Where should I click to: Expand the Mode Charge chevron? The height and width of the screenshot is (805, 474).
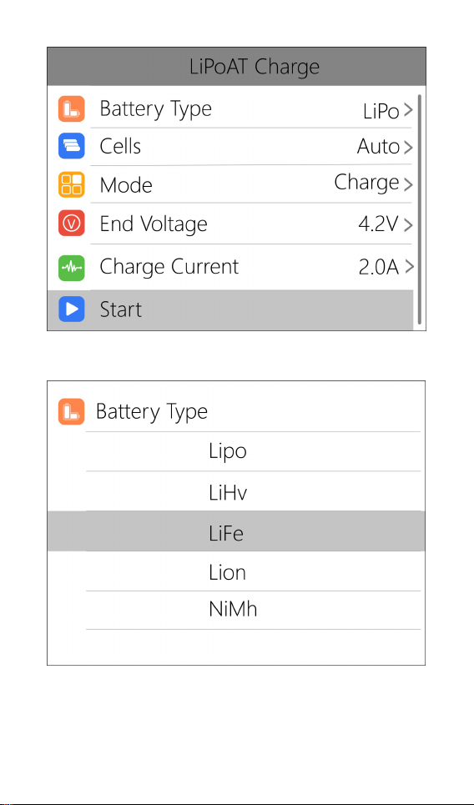tap(408, 184)
